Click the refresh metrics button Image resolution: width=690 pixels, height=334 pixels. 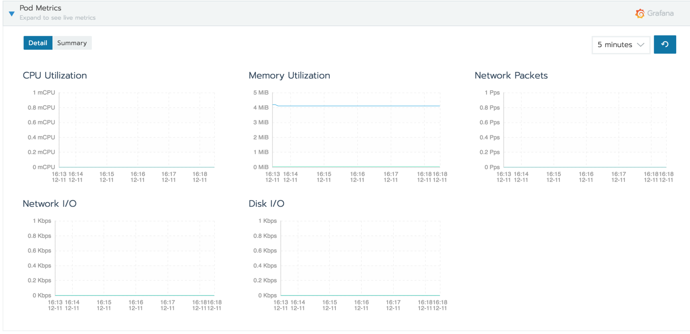click(x=665, y=44)
